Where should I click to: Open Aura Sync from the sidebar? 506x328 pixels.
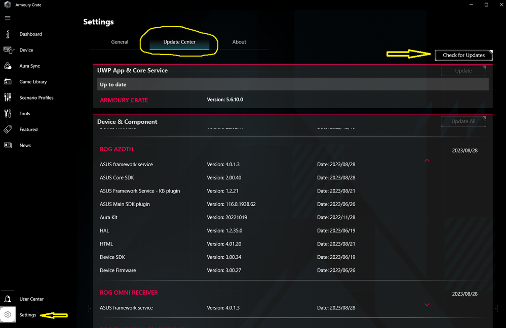30,66
